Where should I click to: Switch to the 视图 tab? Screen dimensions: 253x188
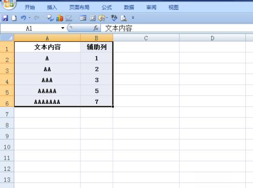point(174,7)
